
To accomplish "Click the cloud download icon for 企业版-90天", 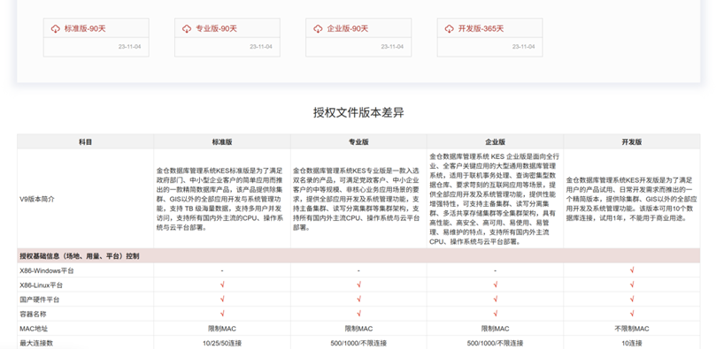I will (318, 28).
